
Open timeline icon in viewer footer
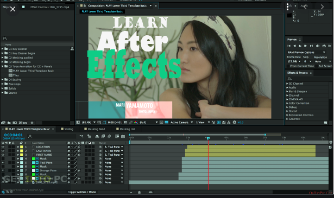point(224,122)
